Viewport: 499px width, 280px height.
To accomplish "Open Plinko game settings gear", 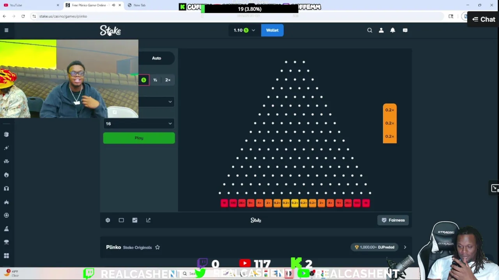I will [108, 220].
